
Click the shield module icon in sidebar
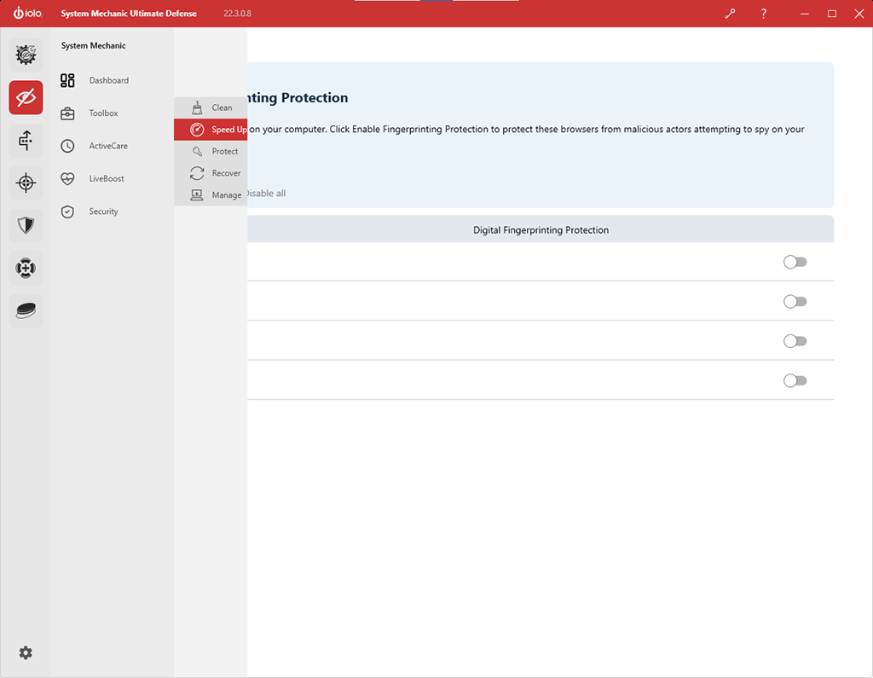26,225
